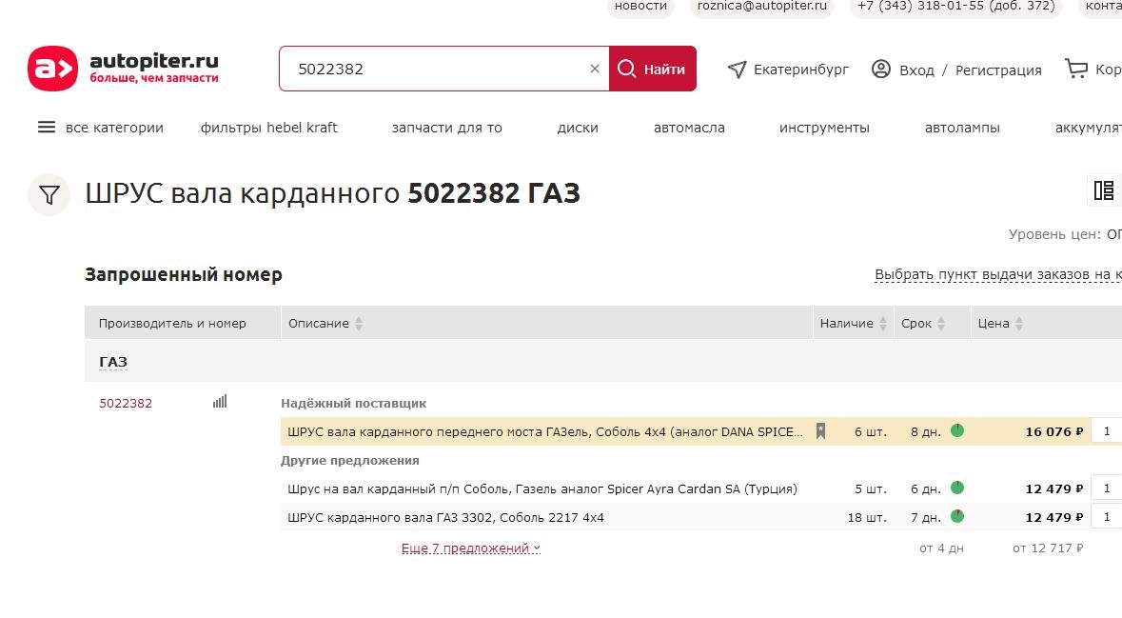Click green delivery indicator in 6 дн. row
Viewport: 1122px width, 618px height.
957,488
